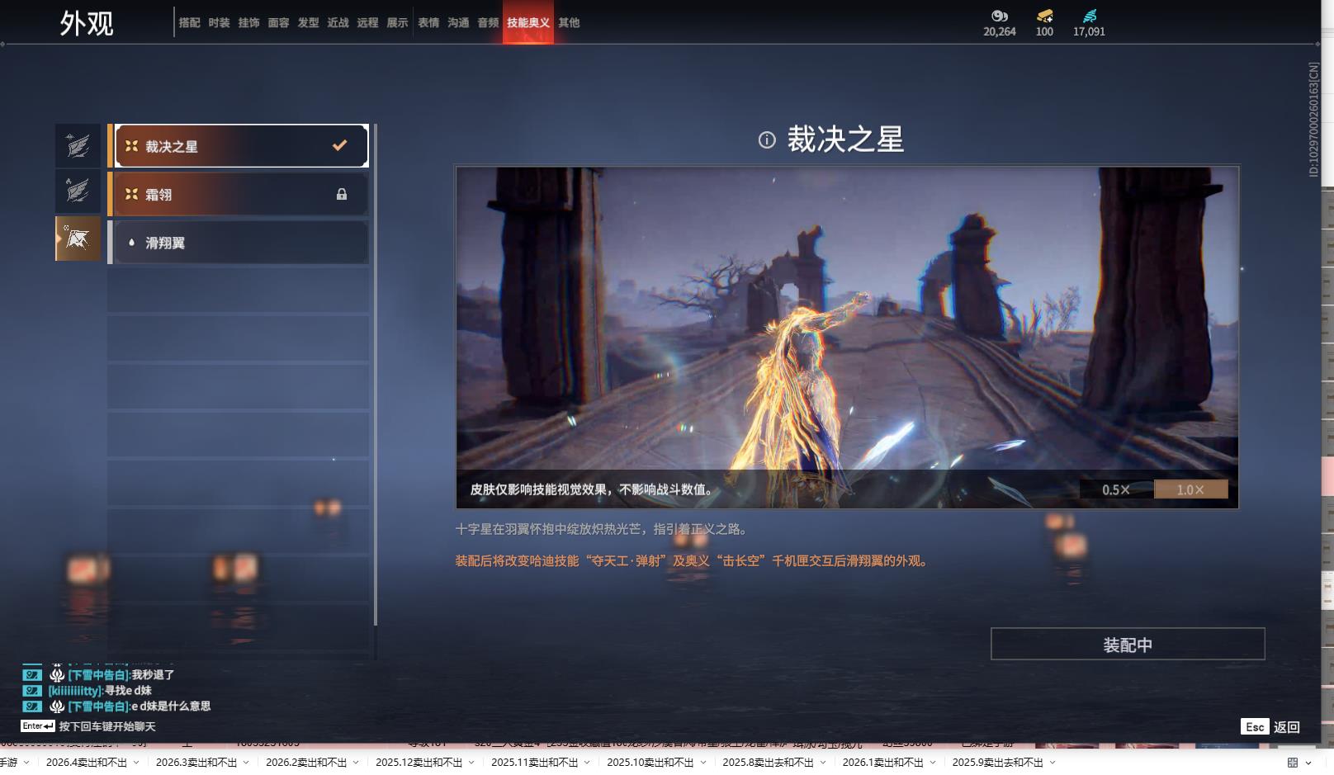
Task: Set preview speed to 0.5×
Action: [x=1115, y=489]
